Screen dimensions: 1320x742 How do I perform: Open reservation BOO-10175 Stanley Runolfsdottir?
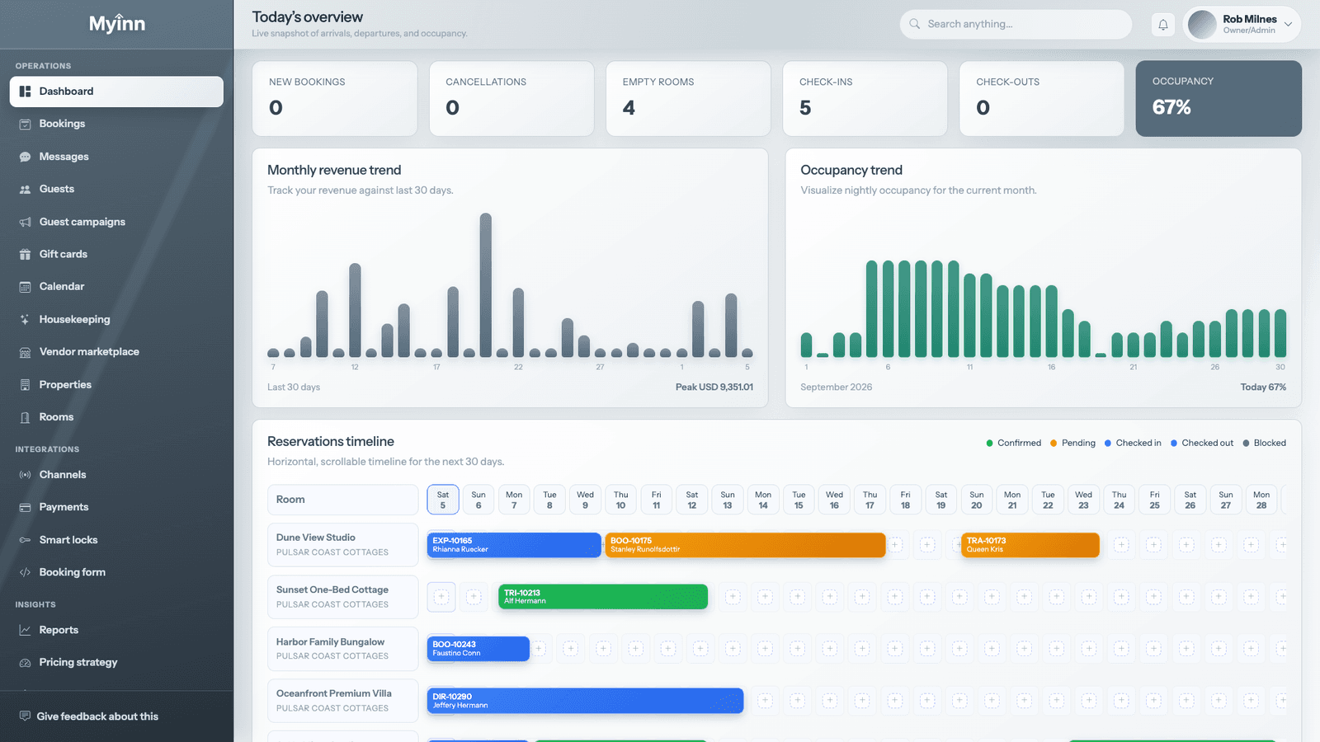(745, 545)
